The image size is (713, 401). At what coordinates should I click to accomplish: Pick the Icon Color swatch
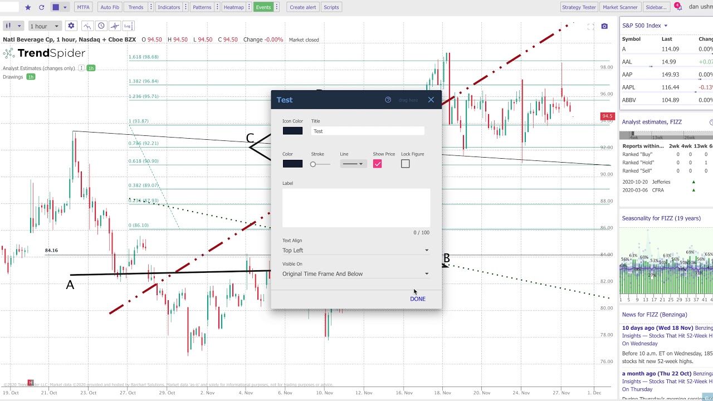[x=292, y=131]
